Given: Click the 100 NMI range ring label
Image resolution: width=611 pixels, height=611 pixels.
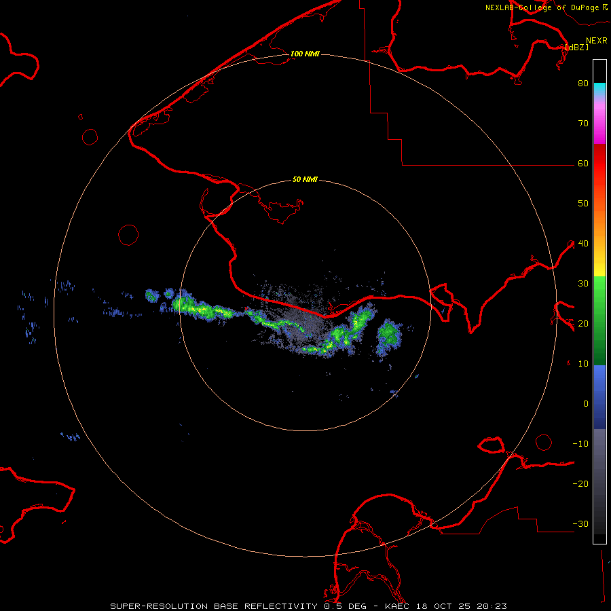Looking at the screenshot, I should 305,54.
